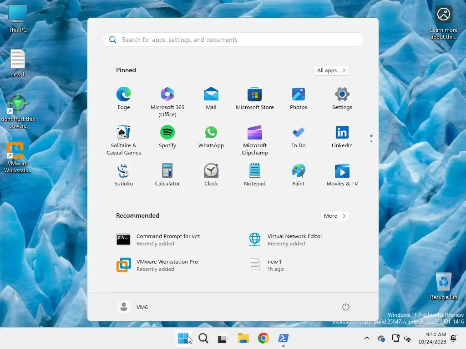Select VMware Workstation desktop shortcut
The height and width of the screenshot is (349, 466).
pos(18,157)
